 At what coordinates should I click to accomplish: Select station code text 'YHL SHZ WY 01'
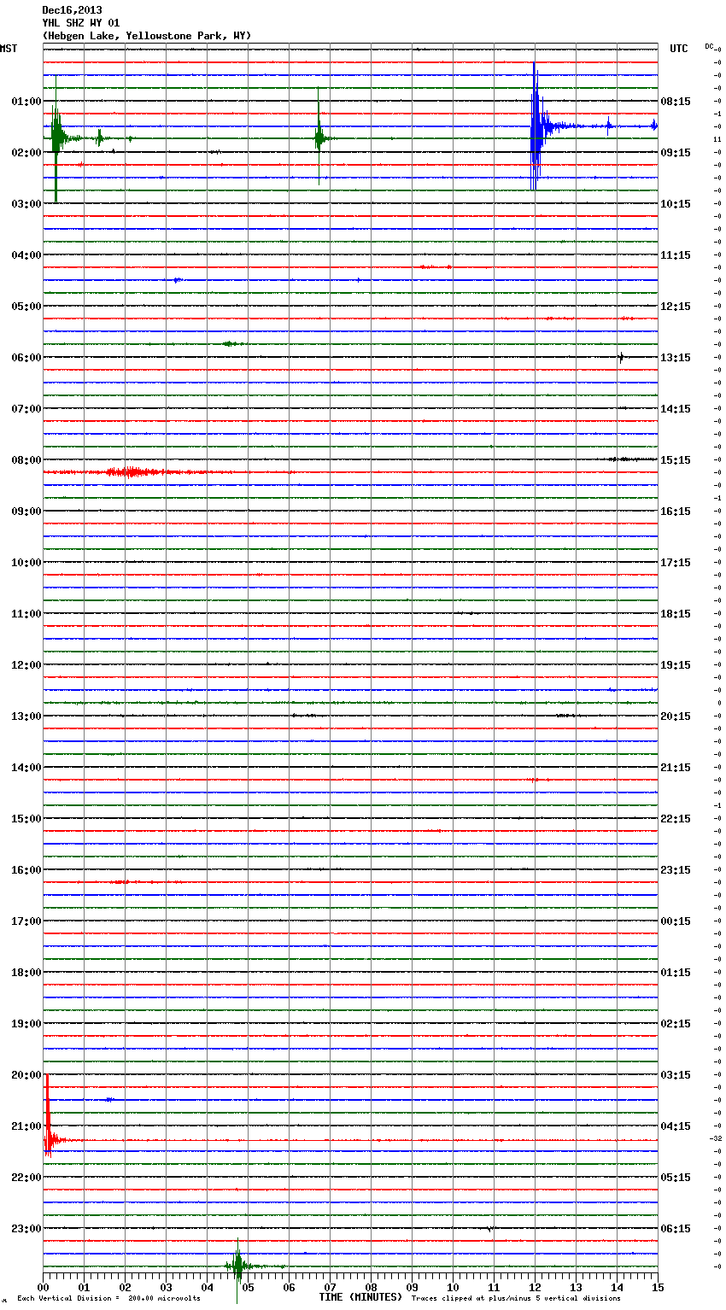coord(81,23)
